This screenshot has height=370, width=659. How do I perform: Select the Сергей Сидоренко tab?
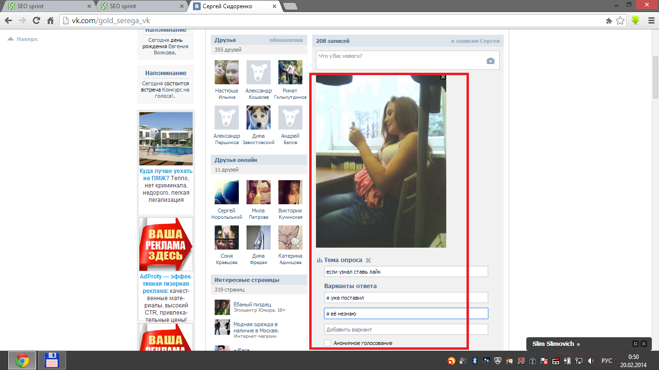(235, 6)
